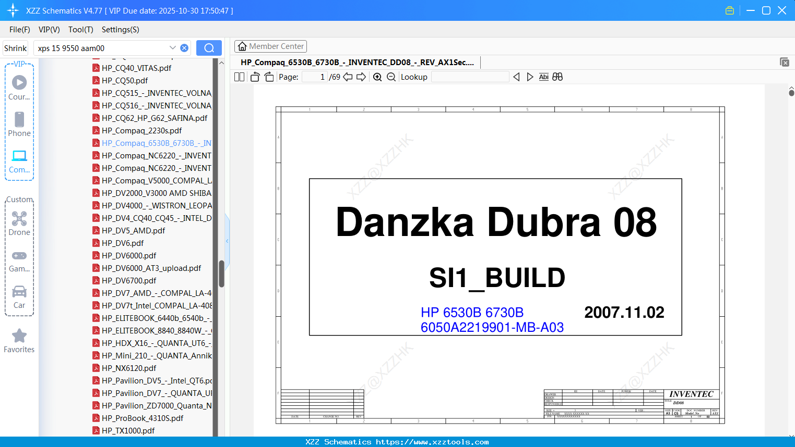795x447 pixels.
Task: Open HP_CQ50.pdf
Action: (x=125, y=81)
